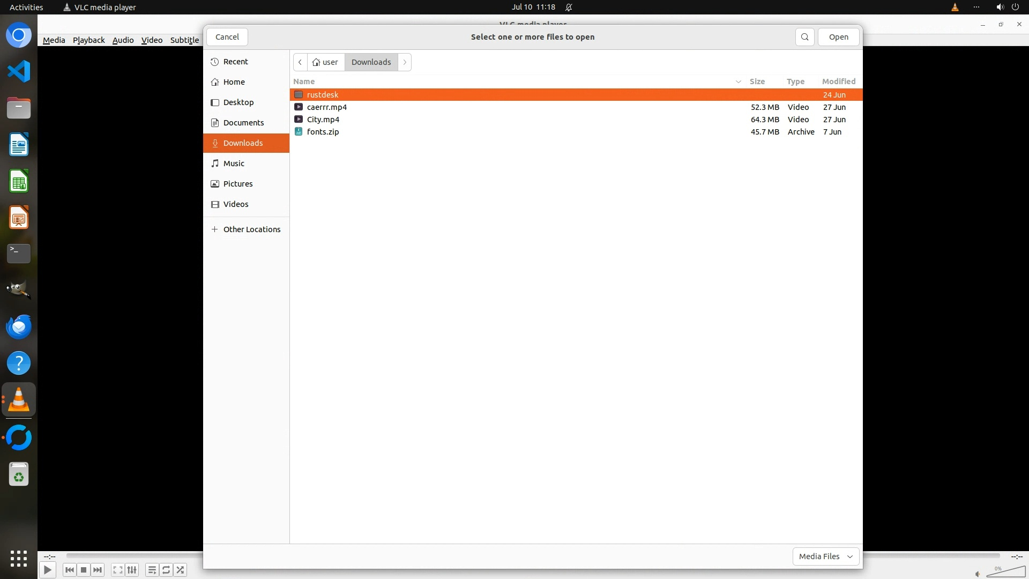Toggle loop repeat mode

pyautogui.click(x=166, y=570)
